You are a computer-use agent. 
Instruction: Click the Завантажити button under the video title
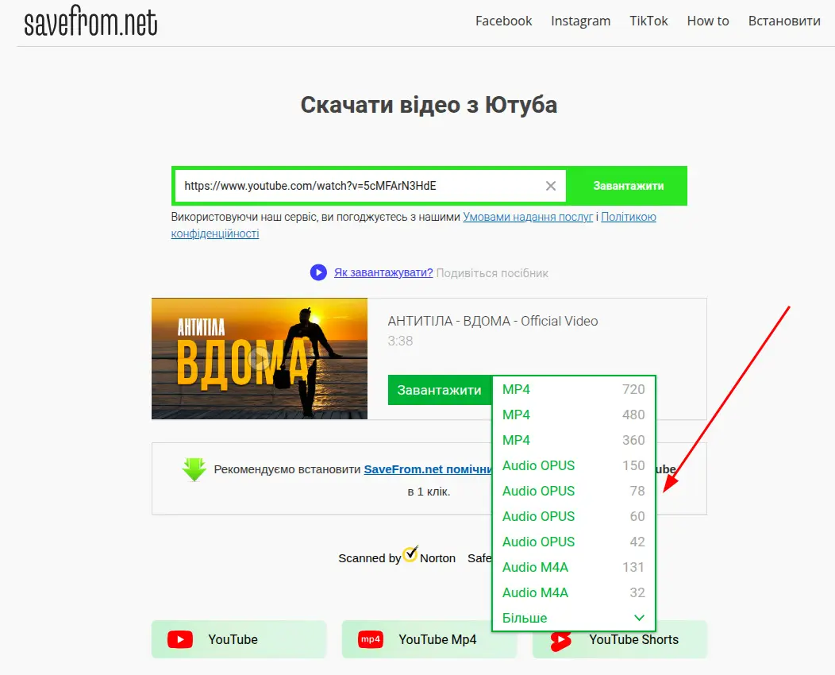[440, 390]
